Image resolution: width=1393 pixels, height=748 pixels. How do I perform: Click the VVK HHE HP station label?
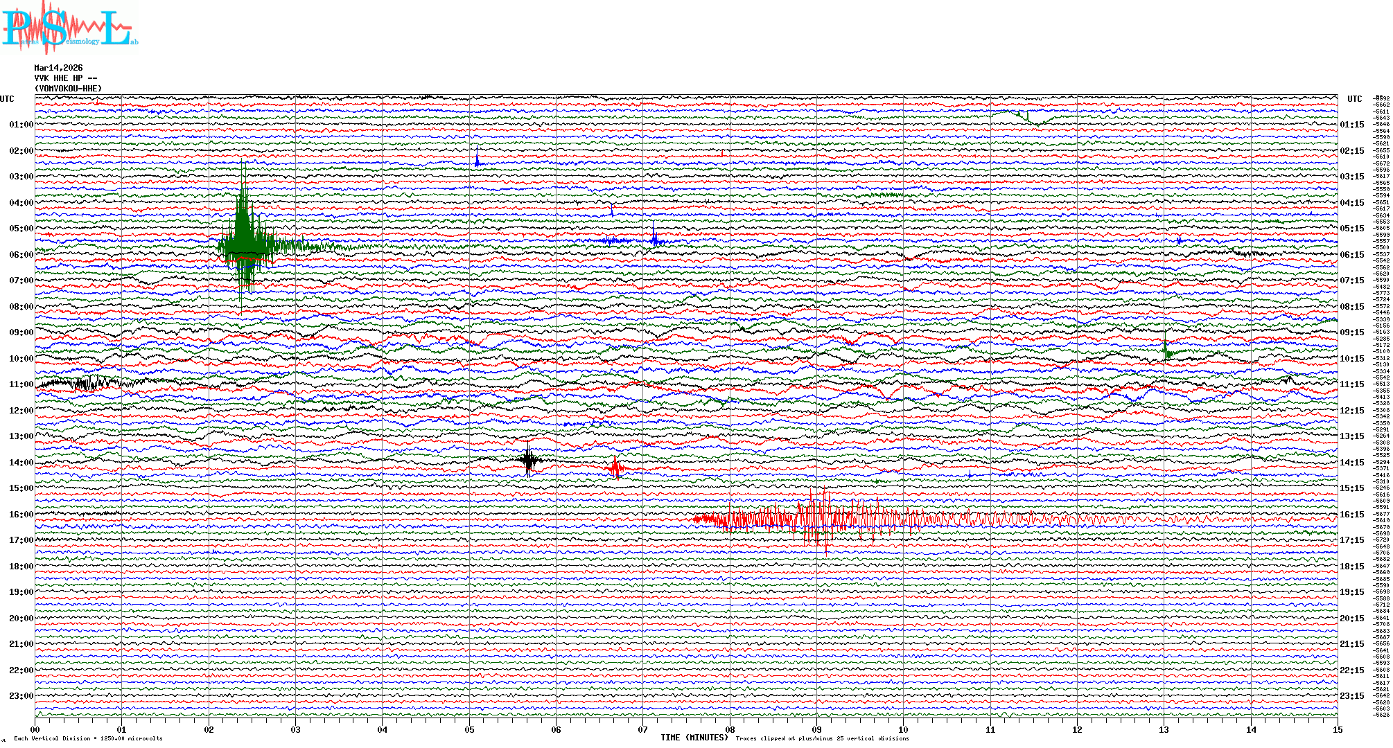pos(65,78)
